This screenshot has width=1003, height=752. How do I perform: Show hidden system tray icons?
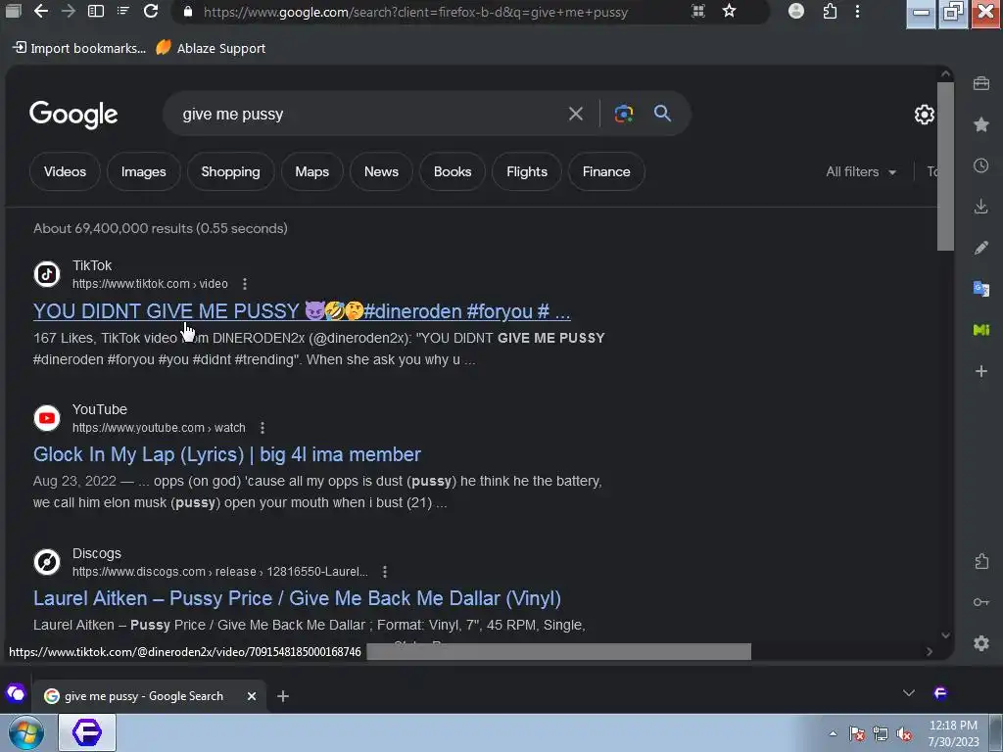[x=833, y=734]
